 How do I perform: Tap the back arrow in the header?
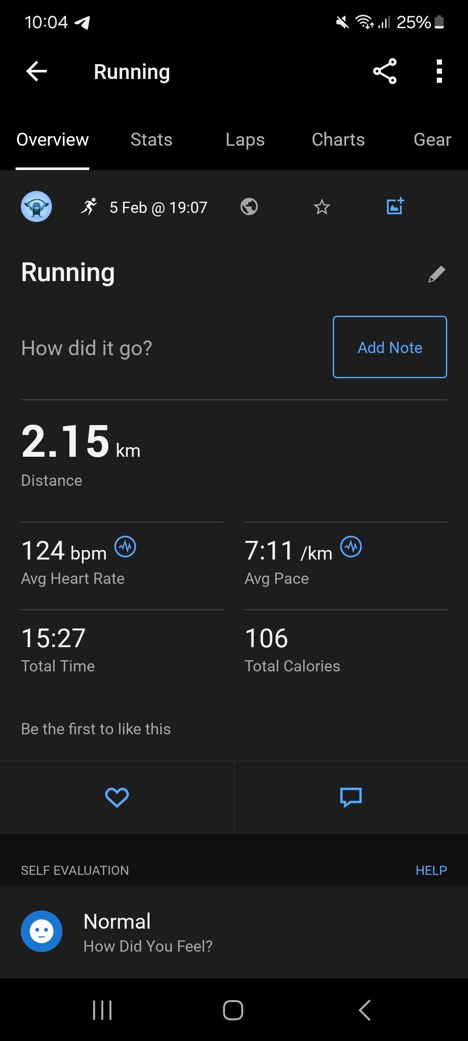coord(36,72)
